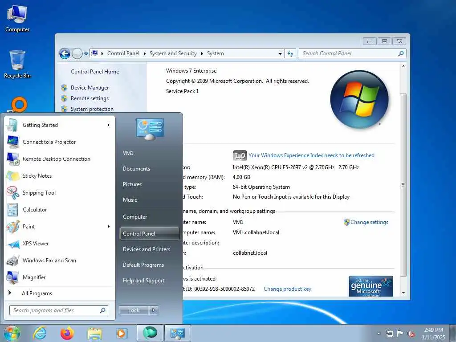Select Computer in Start menu right pane
The height and width of the screenshot is (342, 456).
pyautogui.click(x=135, y=217)
